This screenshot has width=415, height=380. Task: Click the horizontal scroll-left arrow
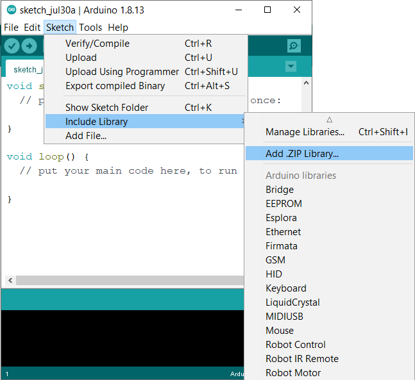[x=10, y=280]
